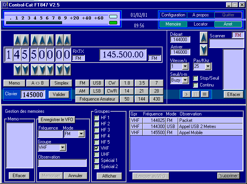Image resolution: width=247 pixels, height=184 pixels.
Task: Click the Valider button
Action: 59,94
